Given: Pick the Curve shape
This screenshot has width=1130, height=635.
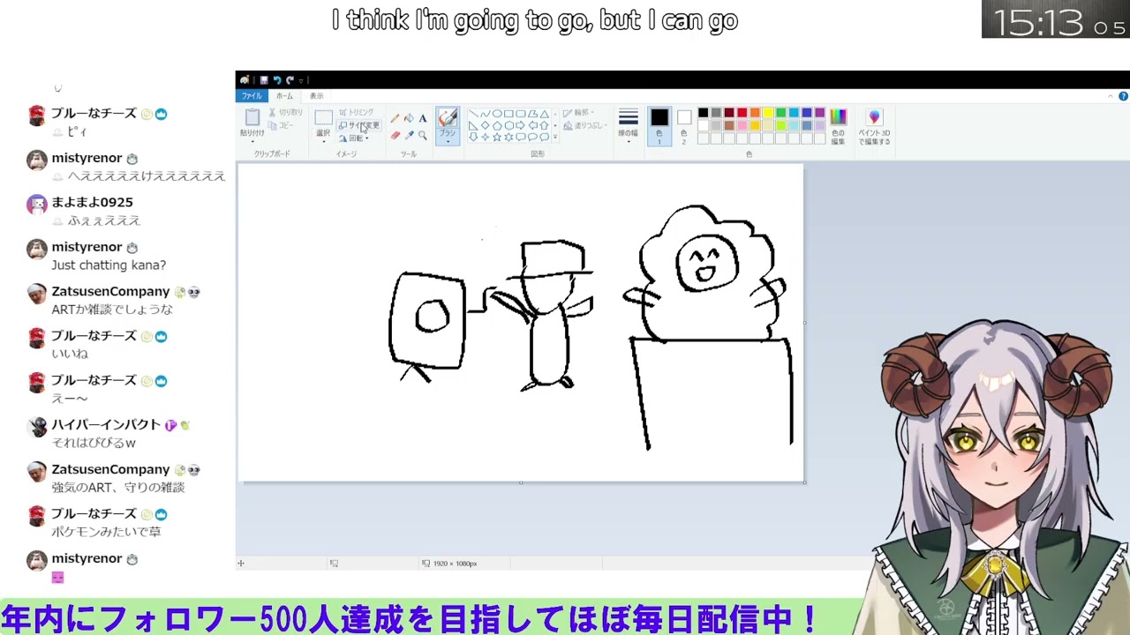Looking at the screenshot, I should 485,114.
